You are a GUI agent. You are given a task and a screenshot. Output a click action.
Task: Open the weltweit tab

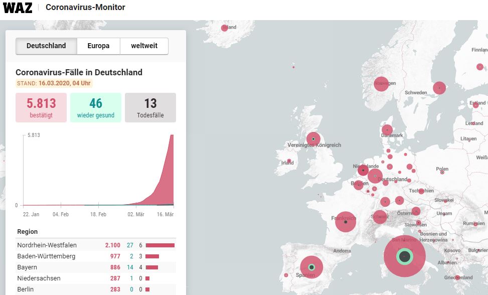144,46
